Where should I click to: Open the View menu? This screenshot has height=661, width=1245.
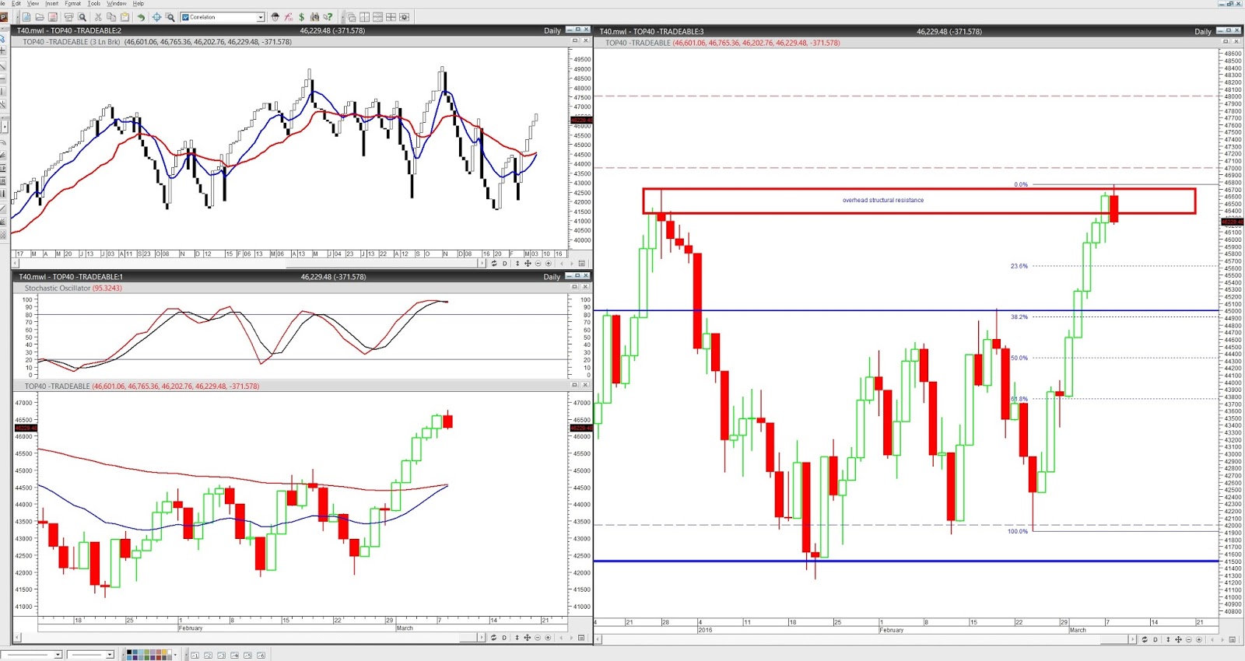(x=33, y=4)
